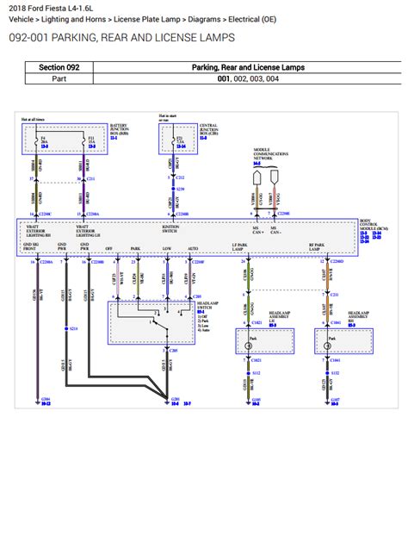Click the S239 splice dot
Viewport: 408px width, 548px height.
pos(173,189)
